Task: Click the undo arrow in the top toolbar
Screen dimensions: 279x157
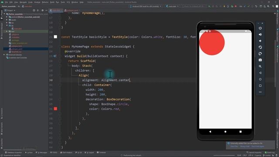Action: (256, 6)
